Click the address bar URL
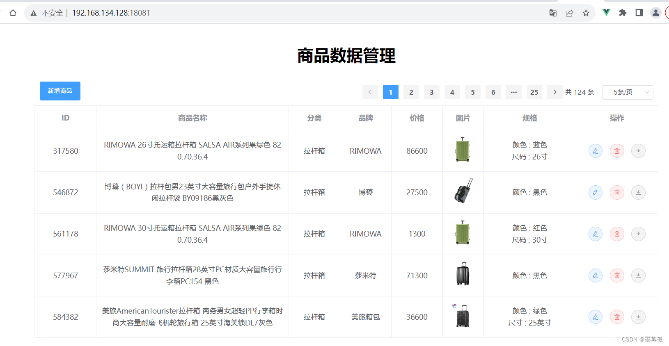This screenshot has width=669, height=346. pyautogui.click(x=111, y=13)
